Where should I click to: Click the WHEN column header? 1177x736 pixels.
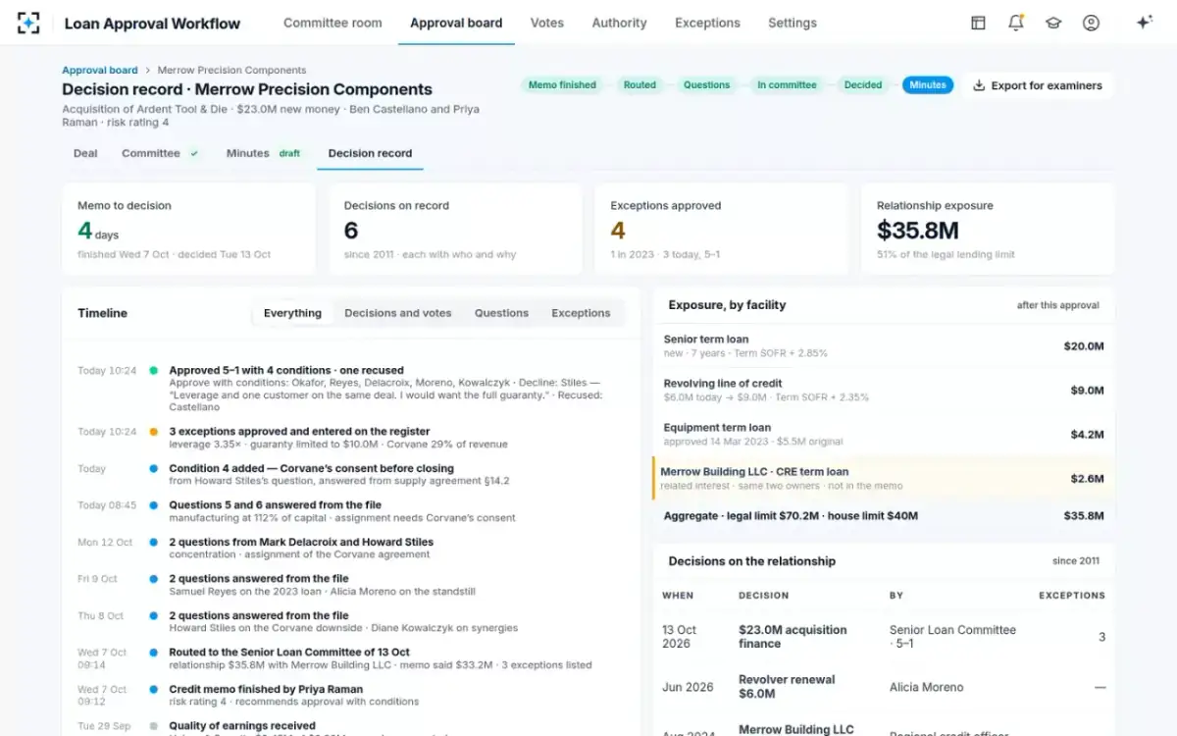coord(678,596)
